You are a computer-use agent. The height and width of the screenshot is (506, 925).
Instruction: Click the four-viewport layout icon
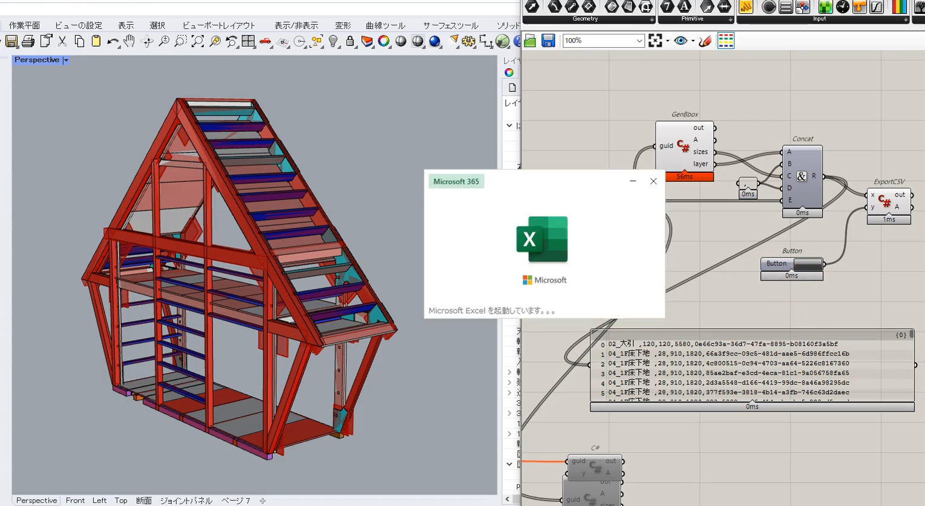click(248, 41)
